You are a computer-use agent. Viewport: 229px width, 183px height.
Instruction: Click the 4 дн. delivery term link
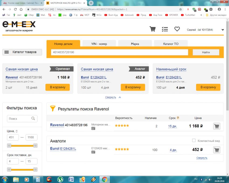point(173,150)
